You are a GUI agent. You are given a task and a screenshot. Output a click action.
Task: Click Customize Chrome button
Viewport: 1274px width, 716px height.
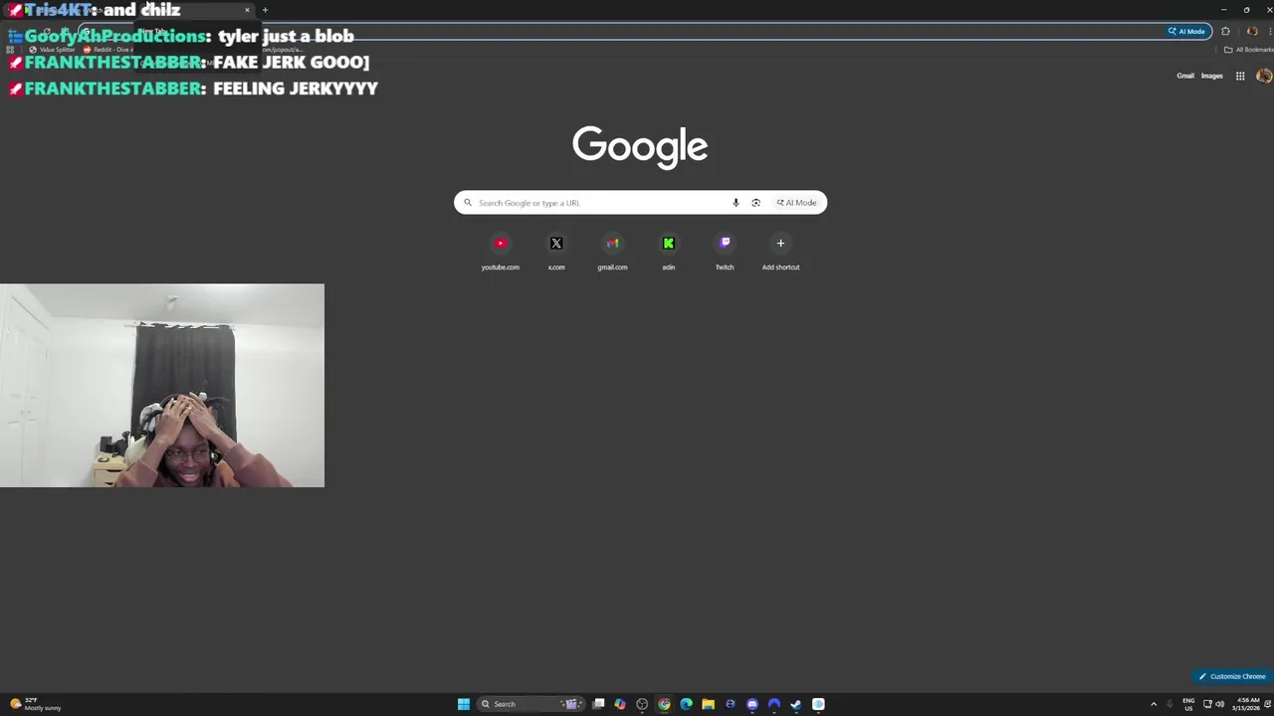pyautogui.click(x=1232, y=676)
